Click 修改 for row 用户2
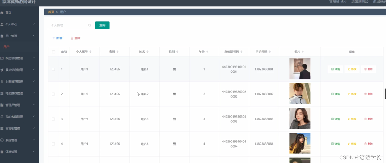This screenshot has width=386, height=163. click(352, 94)
